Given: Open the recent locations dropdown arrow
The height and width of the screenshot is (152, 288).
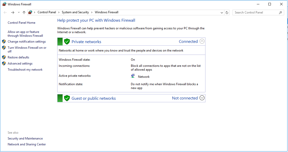Looking at the screenshot, I should 19,12.
